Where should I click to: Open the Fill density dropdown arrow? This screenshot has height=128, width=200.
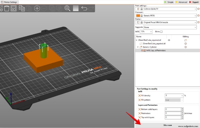(x=182, y=96)
